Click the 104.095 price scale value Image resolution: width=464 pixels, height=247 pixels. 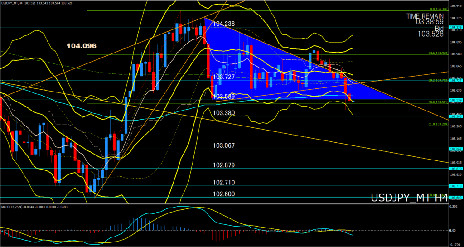[456, 42]
